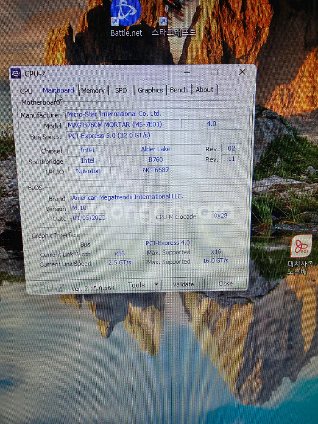Viewport: 318px width, 424px height.
Task: Open the Graphics tab
Action: 151,90
